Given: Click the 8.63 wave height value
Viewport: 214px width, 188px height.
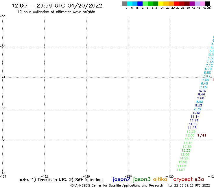Looking at the screenshot, I should [x=200, y=102].
